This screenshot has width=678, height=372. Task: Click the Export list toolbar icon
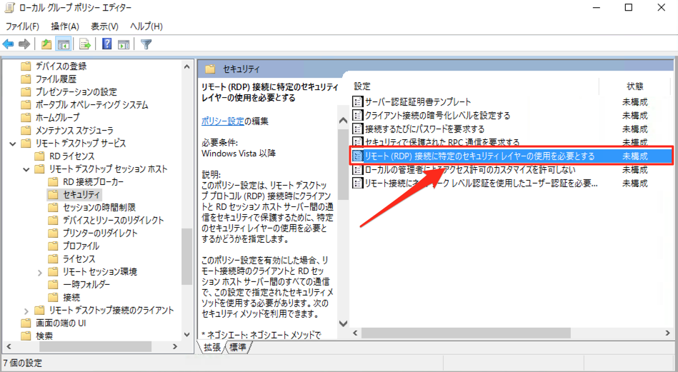point(85,44)
